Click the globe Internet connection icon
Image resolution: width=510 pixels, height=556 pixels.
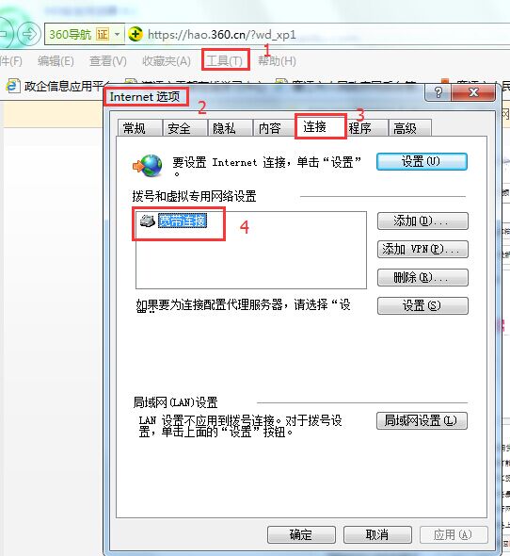(x=148, y=166)
